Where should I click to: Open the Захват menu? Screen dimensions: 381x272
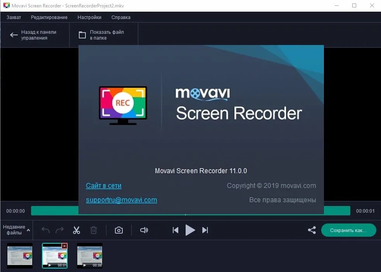pos(14,17)
